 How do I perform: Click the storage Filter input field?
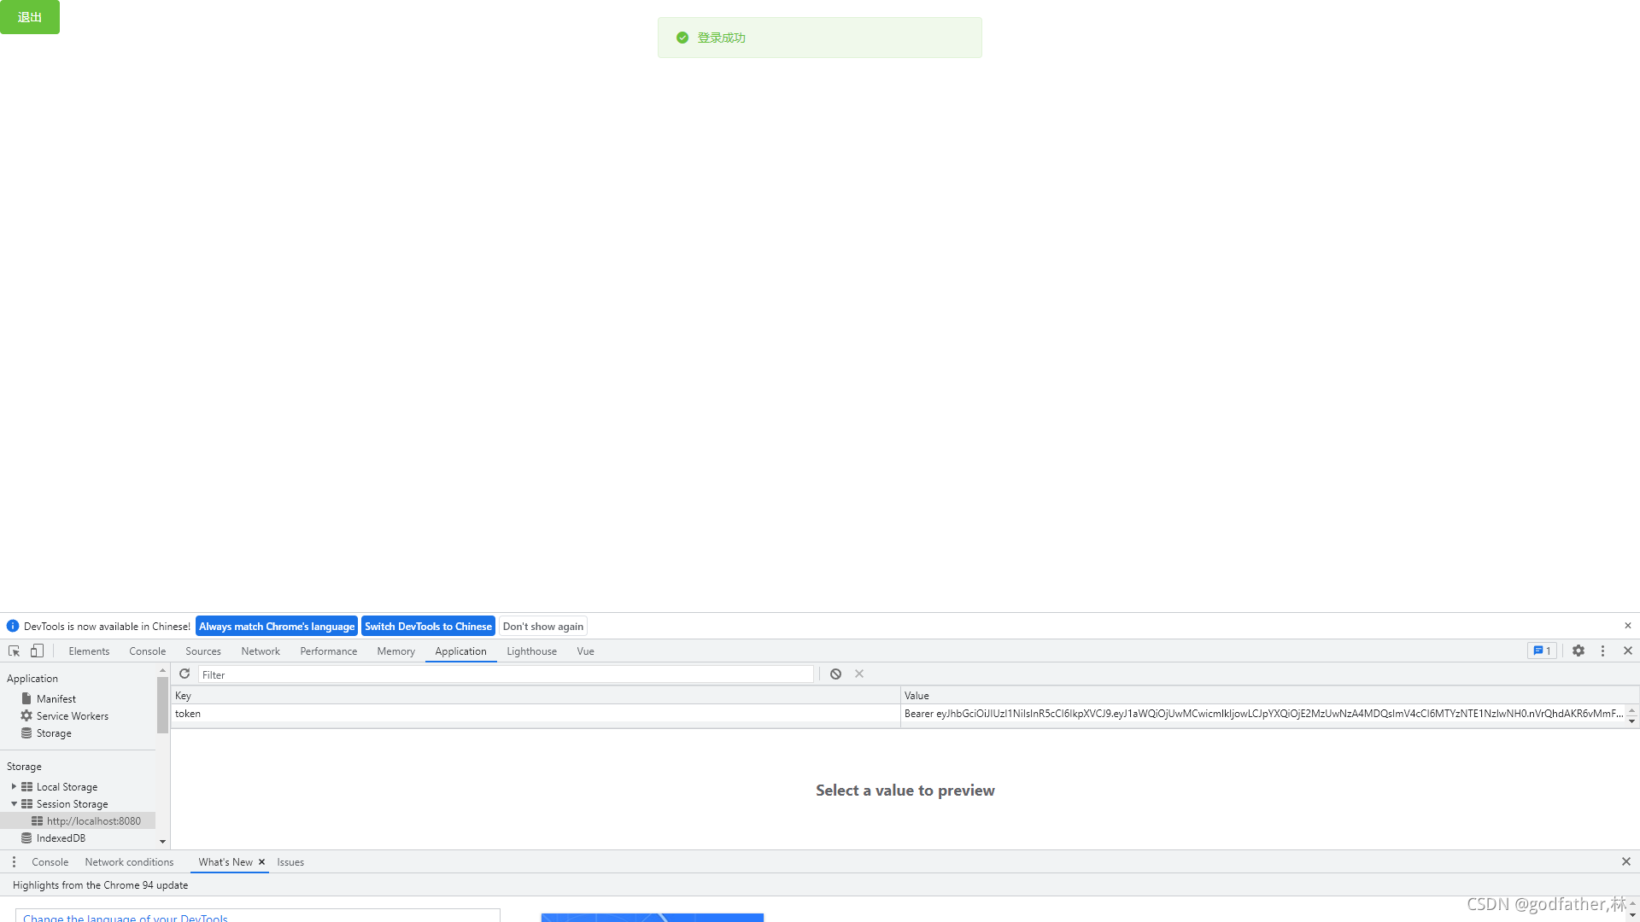(504, 674)
